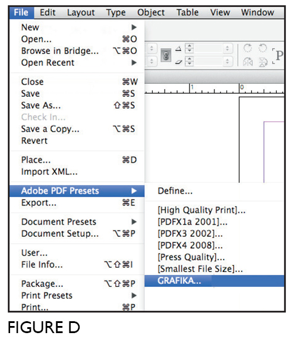Expand the Print Presets submenu
Screen dimensions: 297x342
click(x=77, y=296)
